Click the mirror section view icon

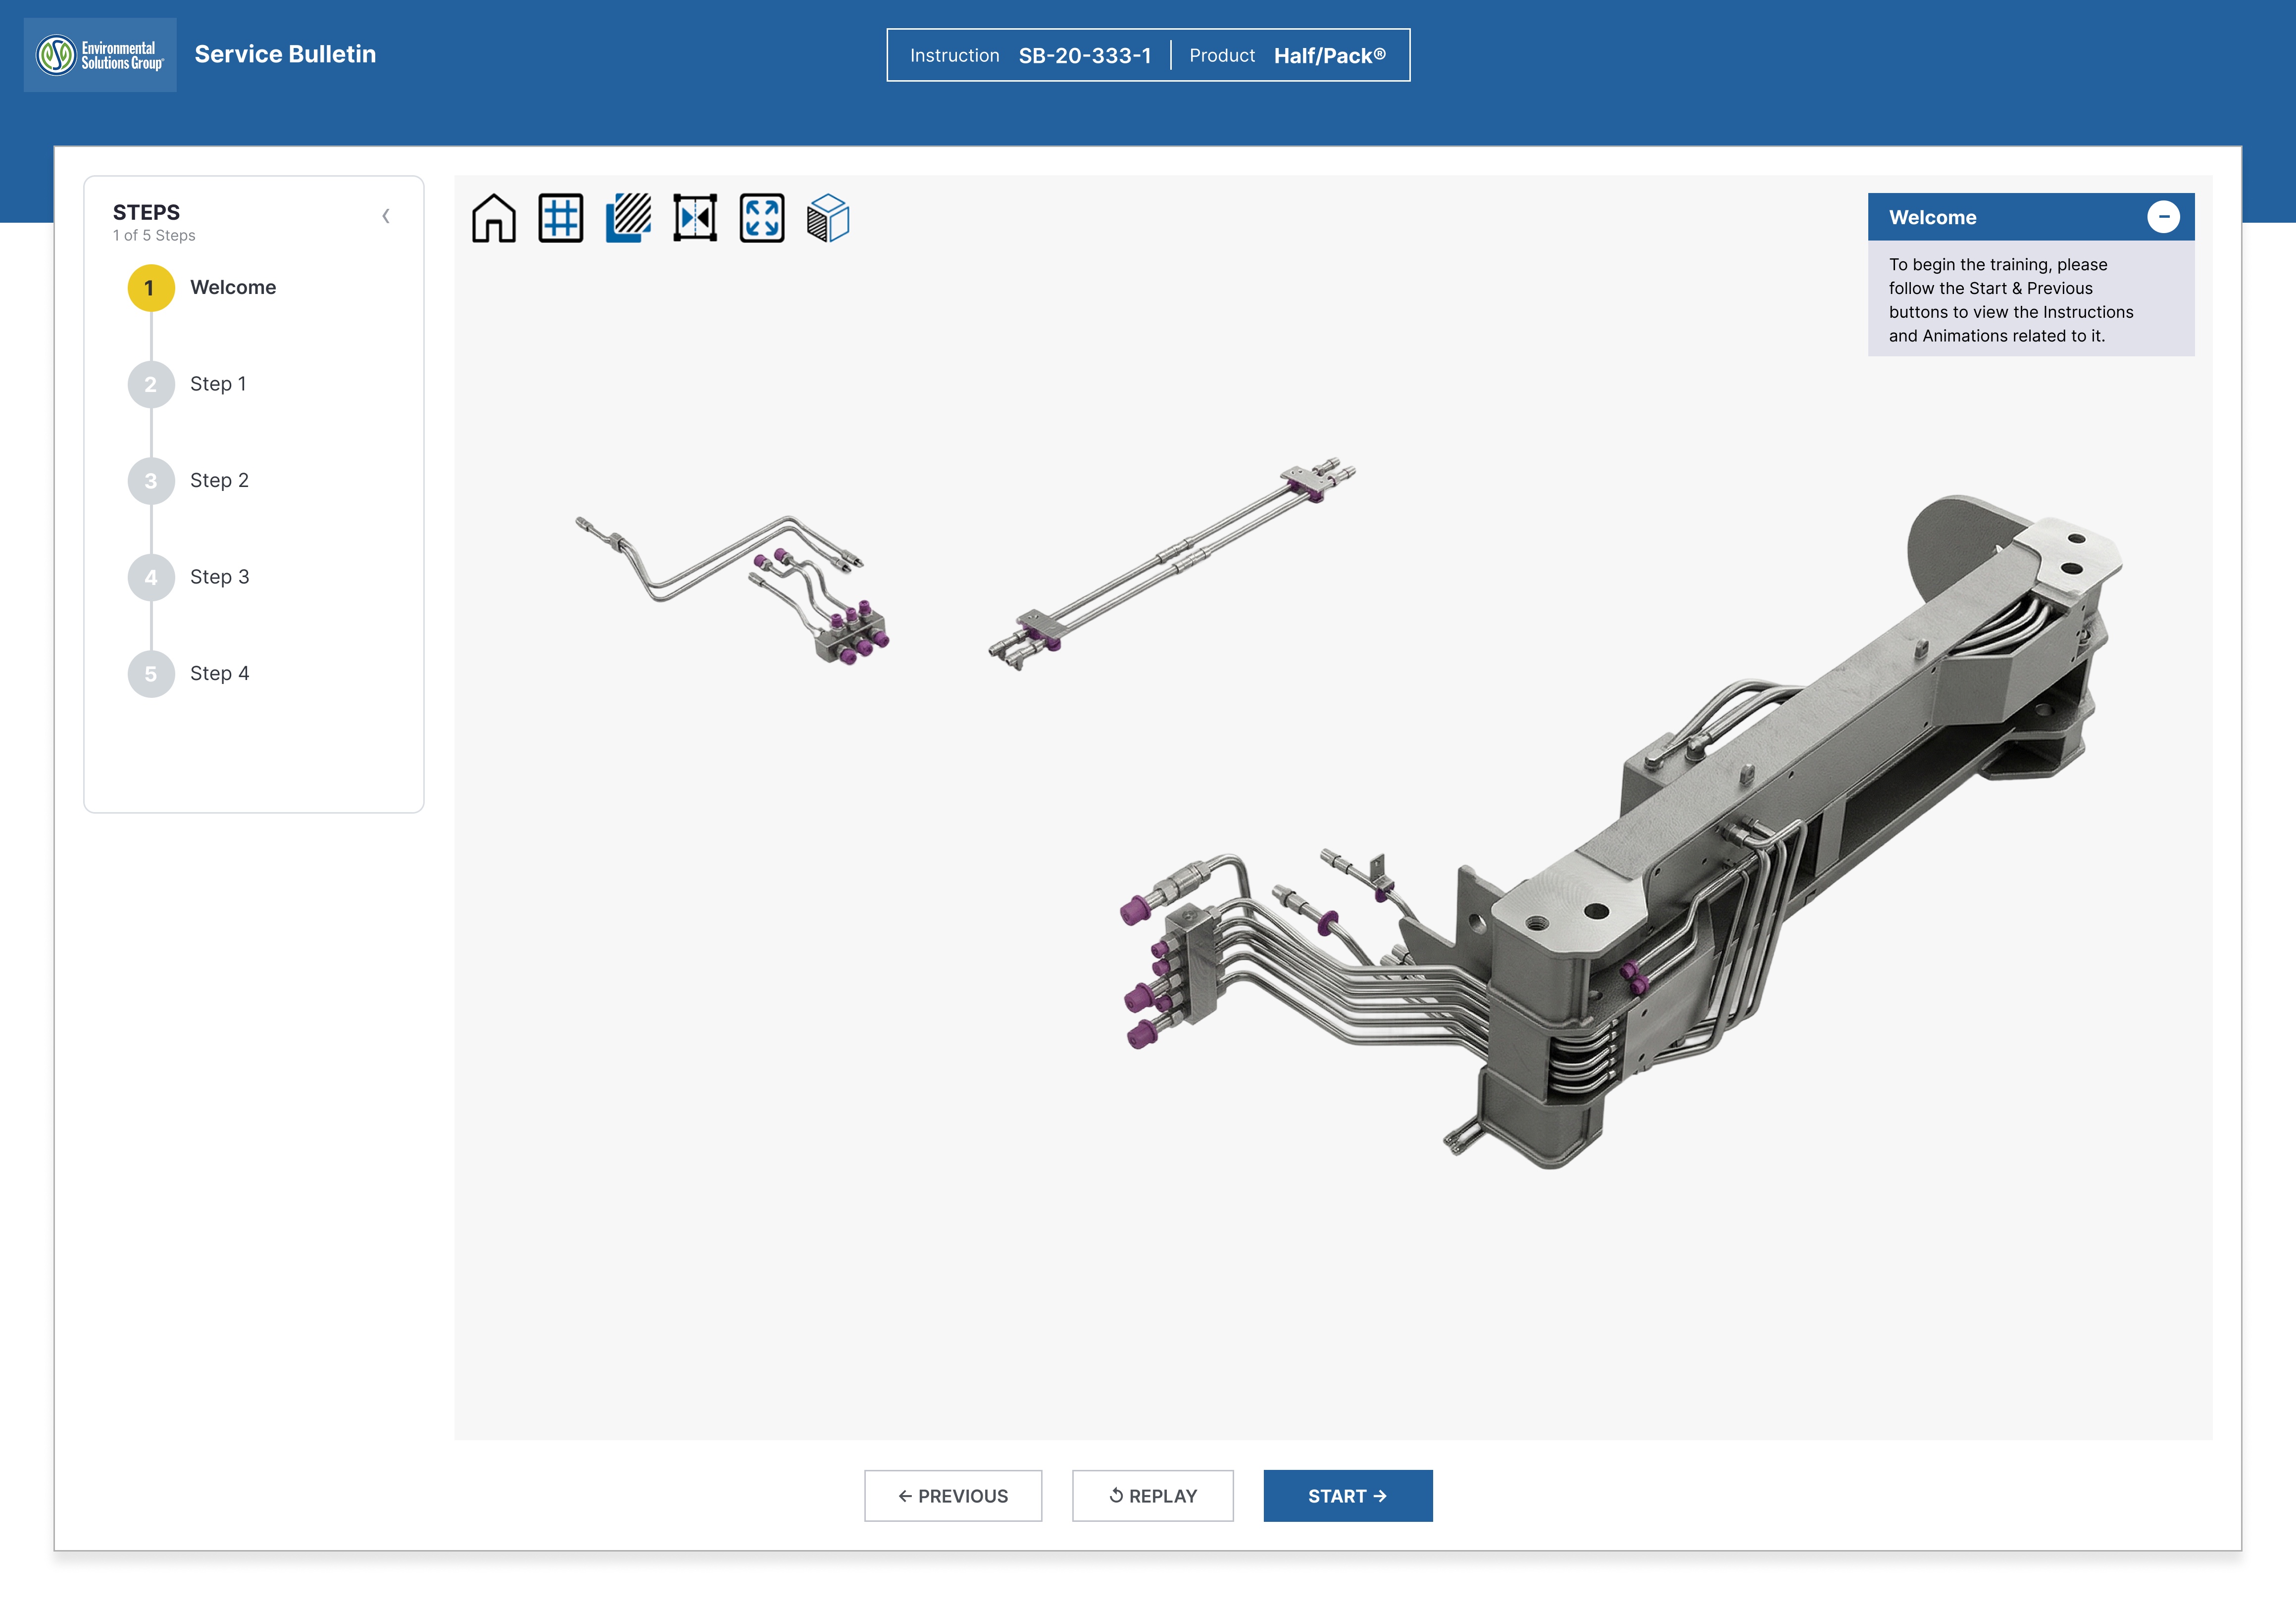coord(695,218)
